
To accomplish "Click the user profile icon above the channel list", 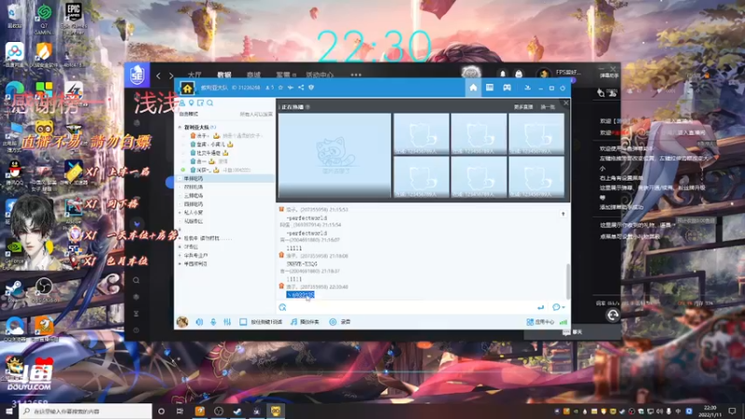I will 182,103.
